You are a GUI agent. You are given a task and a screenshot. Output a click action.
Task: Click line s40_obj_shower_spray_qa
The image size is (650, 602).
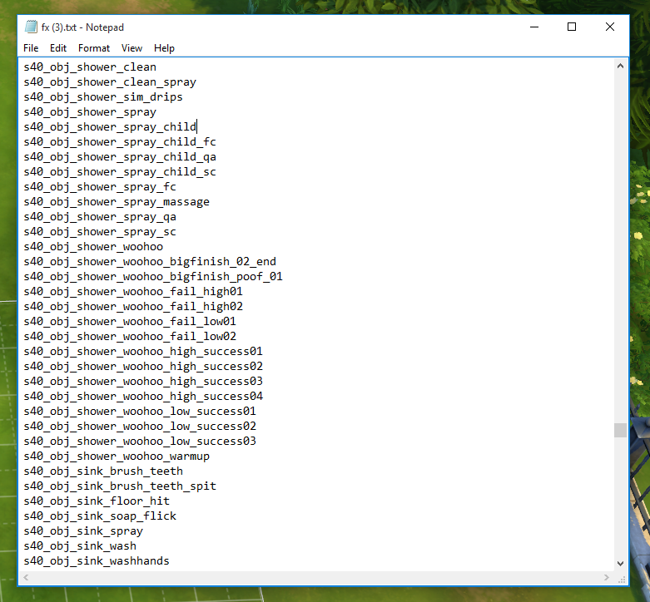(100, 216)
